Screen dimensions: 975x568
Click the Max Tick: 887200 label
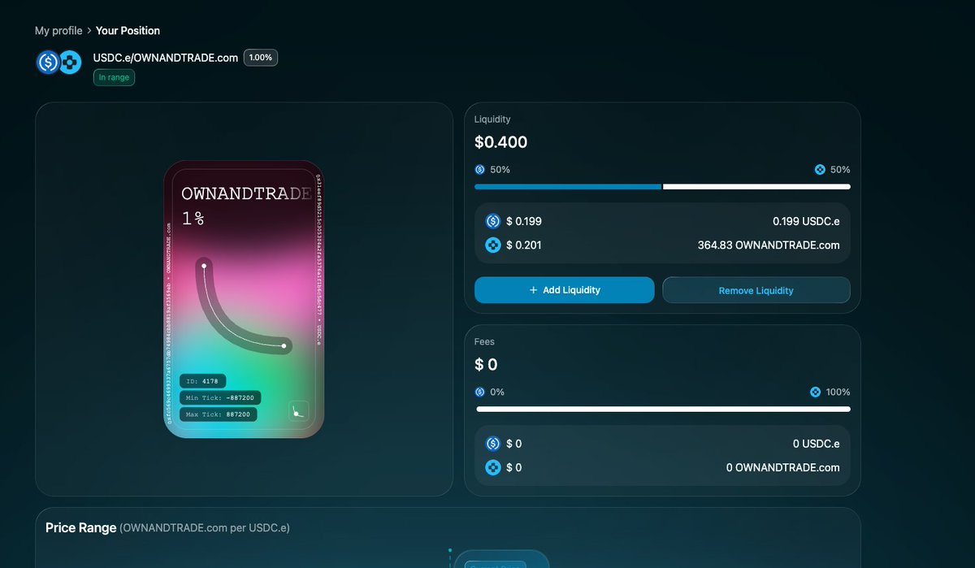(218, 414)
